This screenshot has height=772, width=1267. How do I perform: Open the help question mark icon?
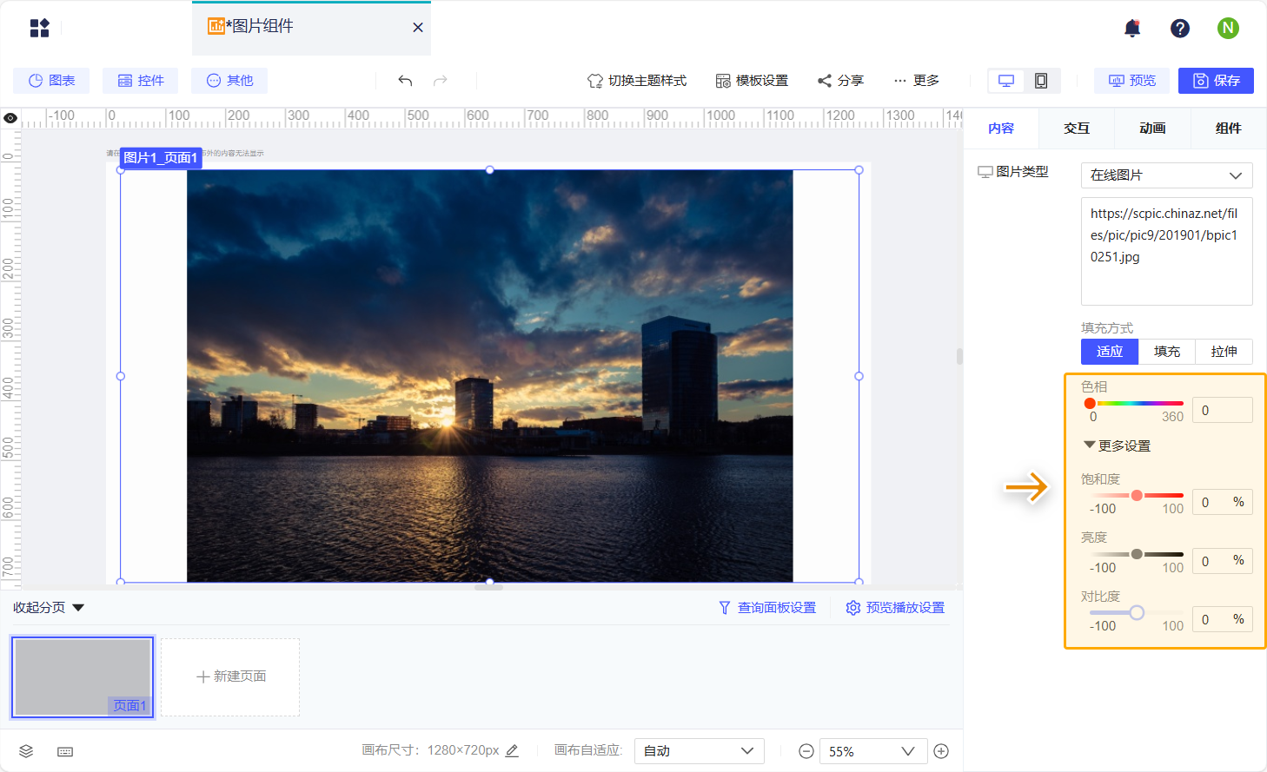1180,29
